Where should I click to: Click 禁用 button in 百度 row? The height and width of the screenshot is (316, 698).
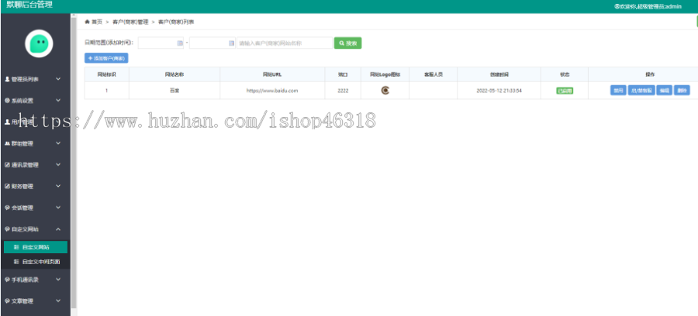pyautogui.click(x=618, y=91)
